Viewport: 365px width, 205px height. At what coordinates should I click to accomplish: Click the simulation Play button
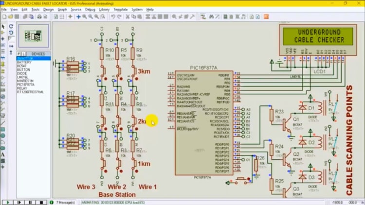[7, 203]
